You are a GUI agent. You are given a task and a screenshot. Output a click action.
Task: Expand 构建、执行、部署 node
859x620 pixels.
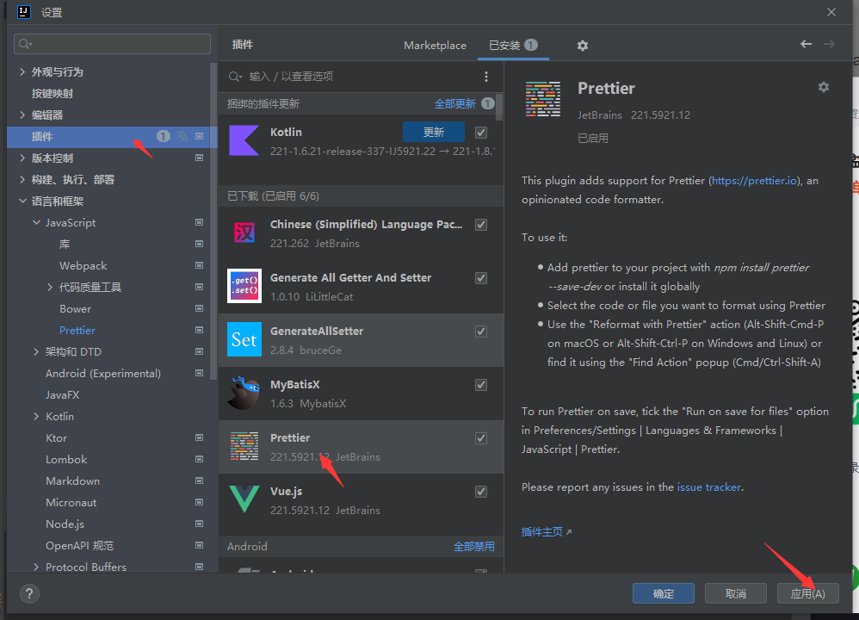point(22,179)
